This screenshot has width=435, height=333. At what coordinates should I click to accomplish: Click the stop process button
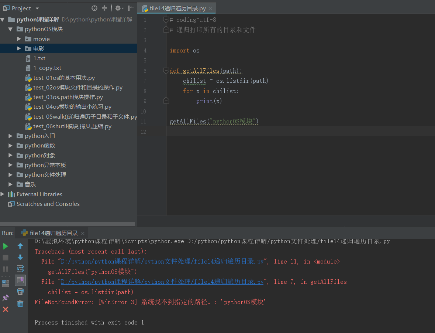coord(6,258)
